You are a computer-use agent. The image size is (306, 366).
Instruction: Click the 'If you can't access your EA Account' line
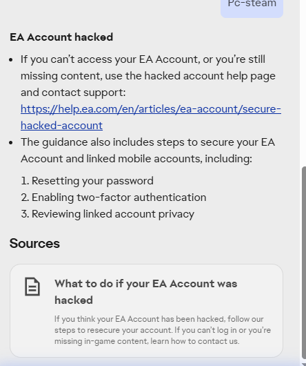coord(143,59)
